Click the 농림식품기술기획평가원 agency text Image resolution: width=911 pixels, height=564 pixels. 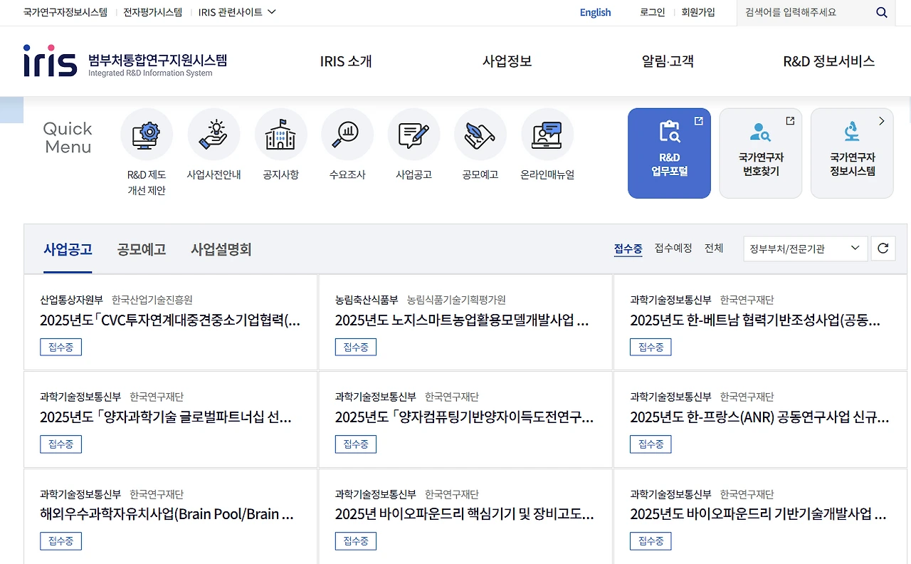coord(456,300)
